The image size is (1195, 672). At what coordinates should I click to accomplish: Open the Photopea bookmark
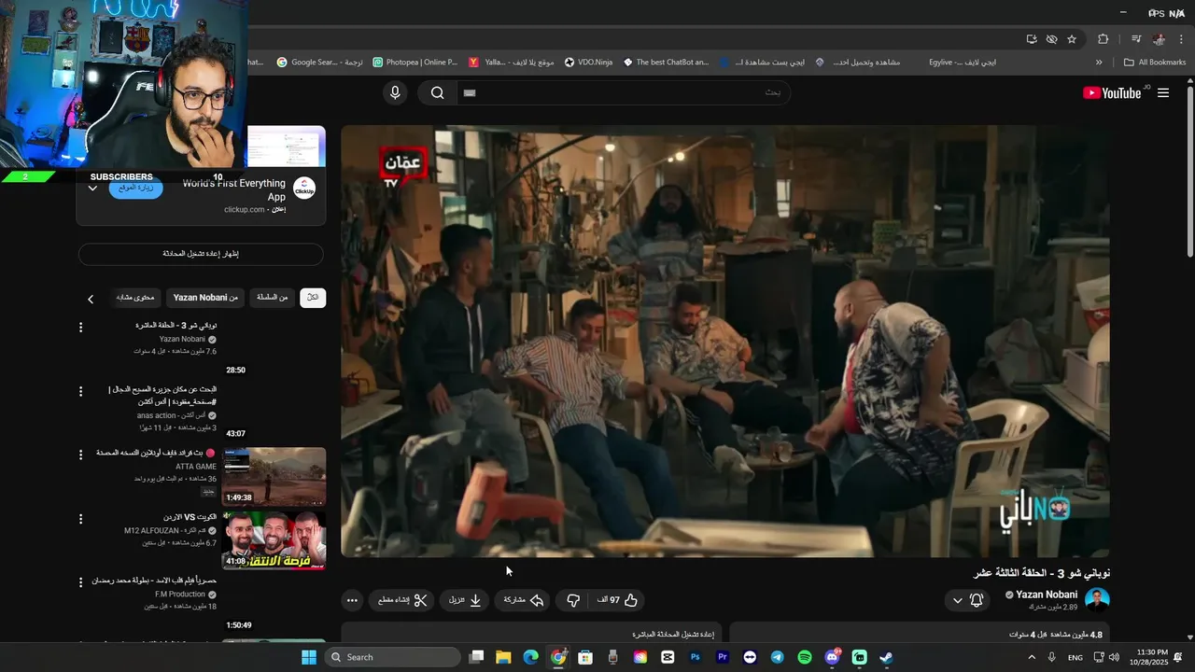click(415, 63)
